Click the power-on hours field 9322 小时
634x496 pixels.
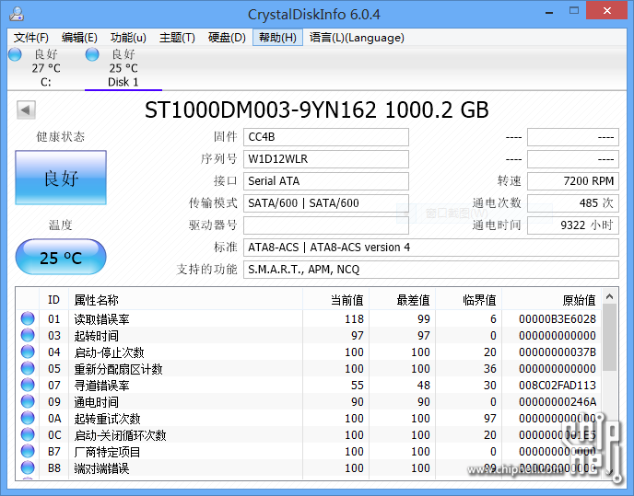[x=573, y=225]
